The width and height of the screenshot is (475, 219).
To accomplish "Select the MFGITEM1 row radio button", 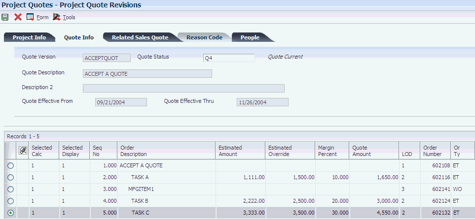I will [x=10, y=189].
